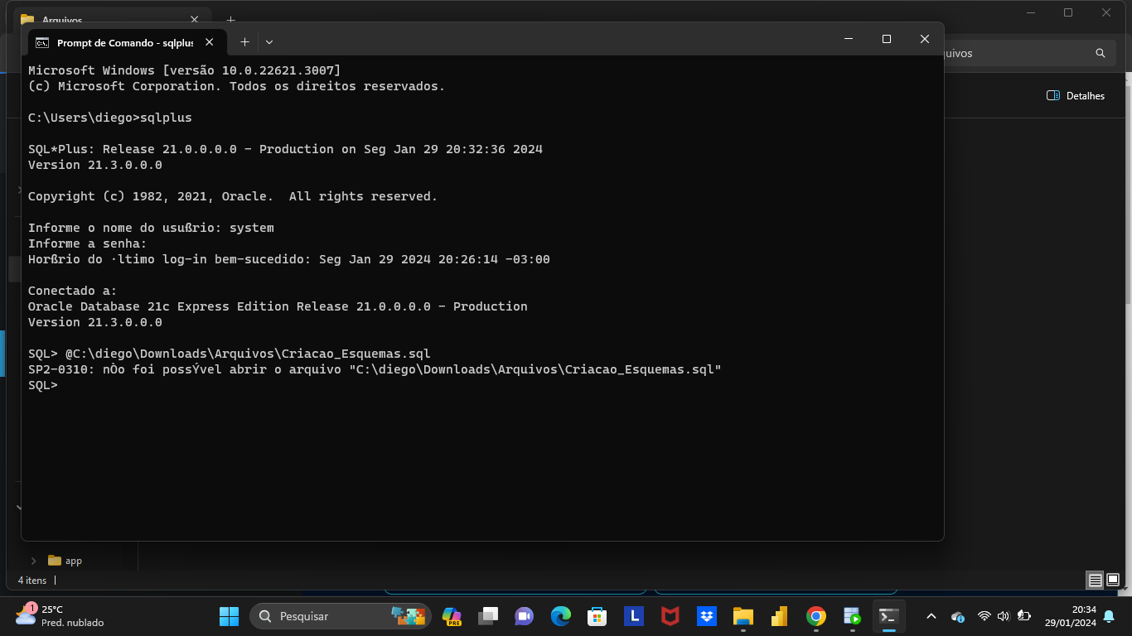Open the volume speaker tray icon
Image resolution: width=1132 pixels, height=636 pixels.
[1004, 616]
